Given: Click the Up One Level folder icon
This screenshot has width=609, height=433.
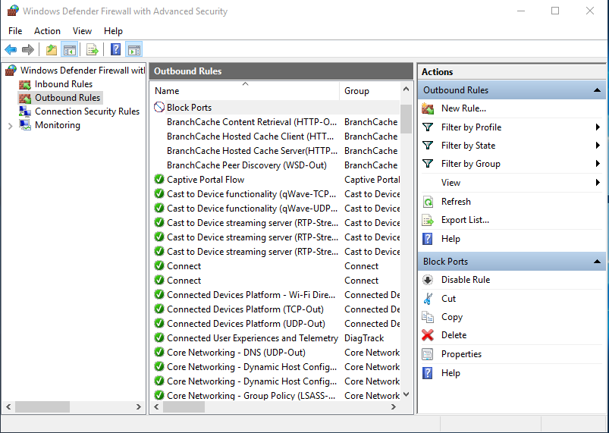Looking at the screenshot, I should tap(51, 50).
